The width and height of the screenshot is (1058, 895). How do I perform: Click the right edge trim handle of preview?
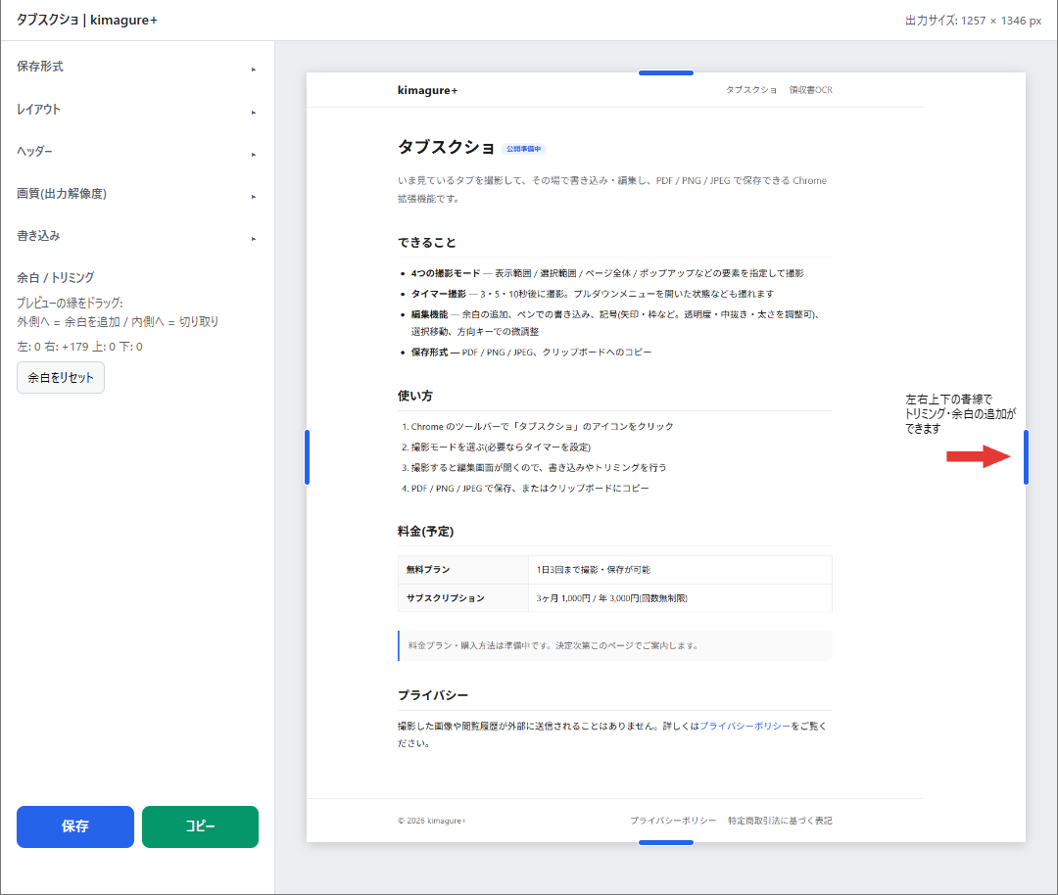click(1026, 457)
